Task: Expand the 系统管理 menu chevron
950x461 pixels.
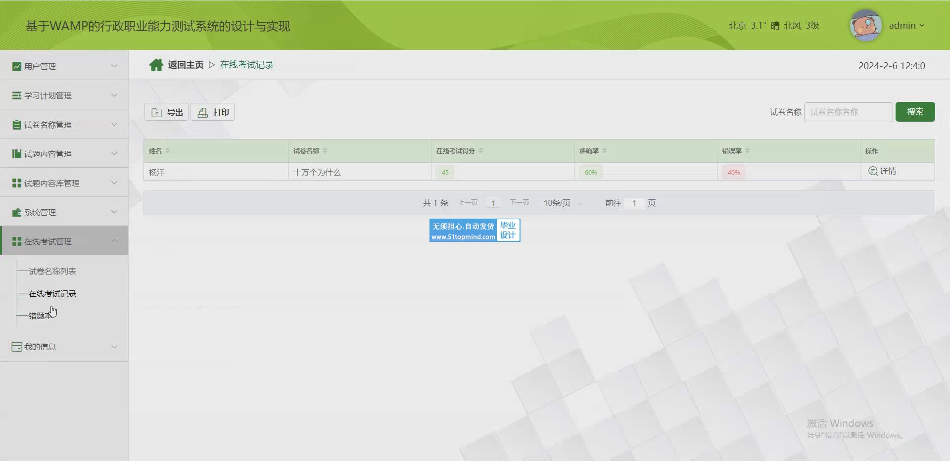Action: pos(114,212)
